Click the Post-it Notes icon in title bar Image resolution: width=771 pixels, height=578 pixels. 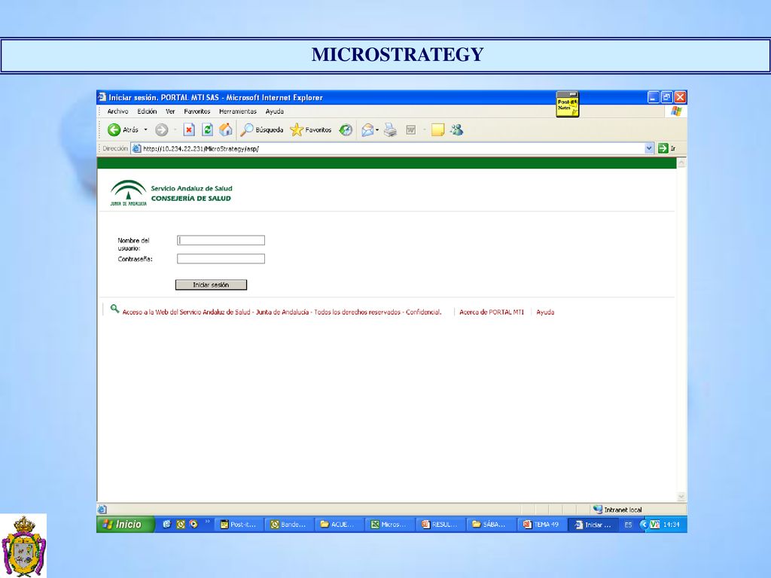tap(568, 104)
